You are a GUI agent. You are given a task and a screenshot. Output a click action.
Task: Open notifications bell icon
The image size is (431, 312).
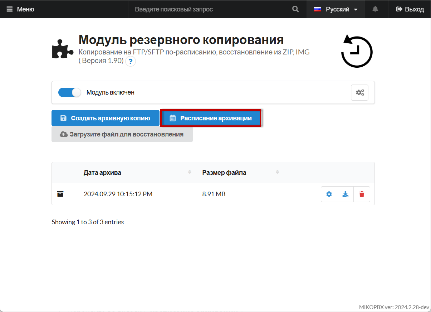click(375, 9)
